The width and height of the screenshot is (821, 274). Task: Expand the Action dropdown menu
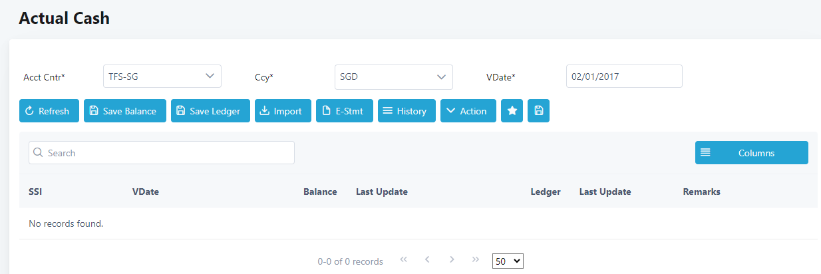tap(468, 111)
